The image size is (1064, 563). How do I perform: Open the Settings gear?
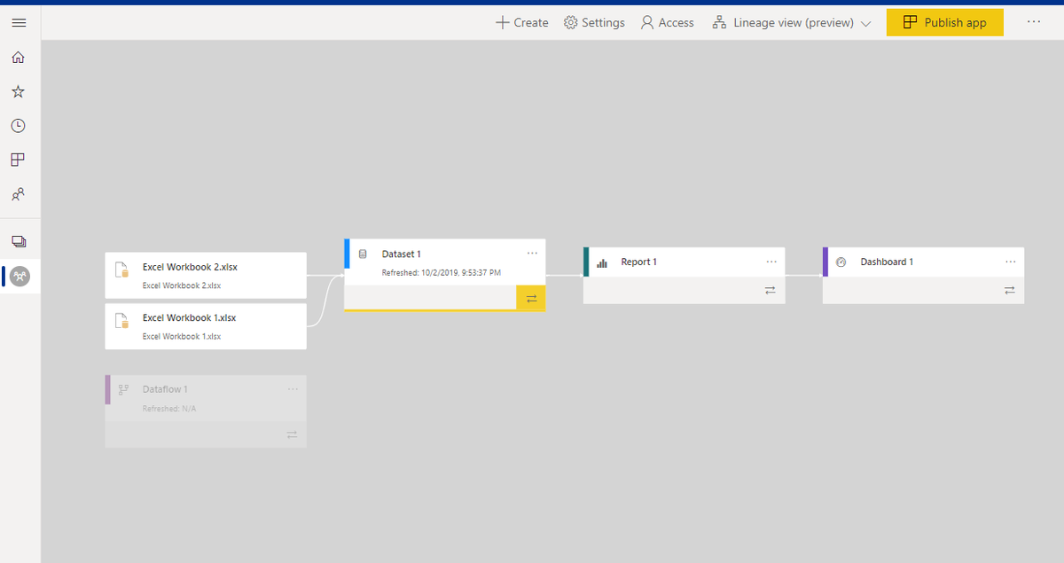tap(594, 22)
